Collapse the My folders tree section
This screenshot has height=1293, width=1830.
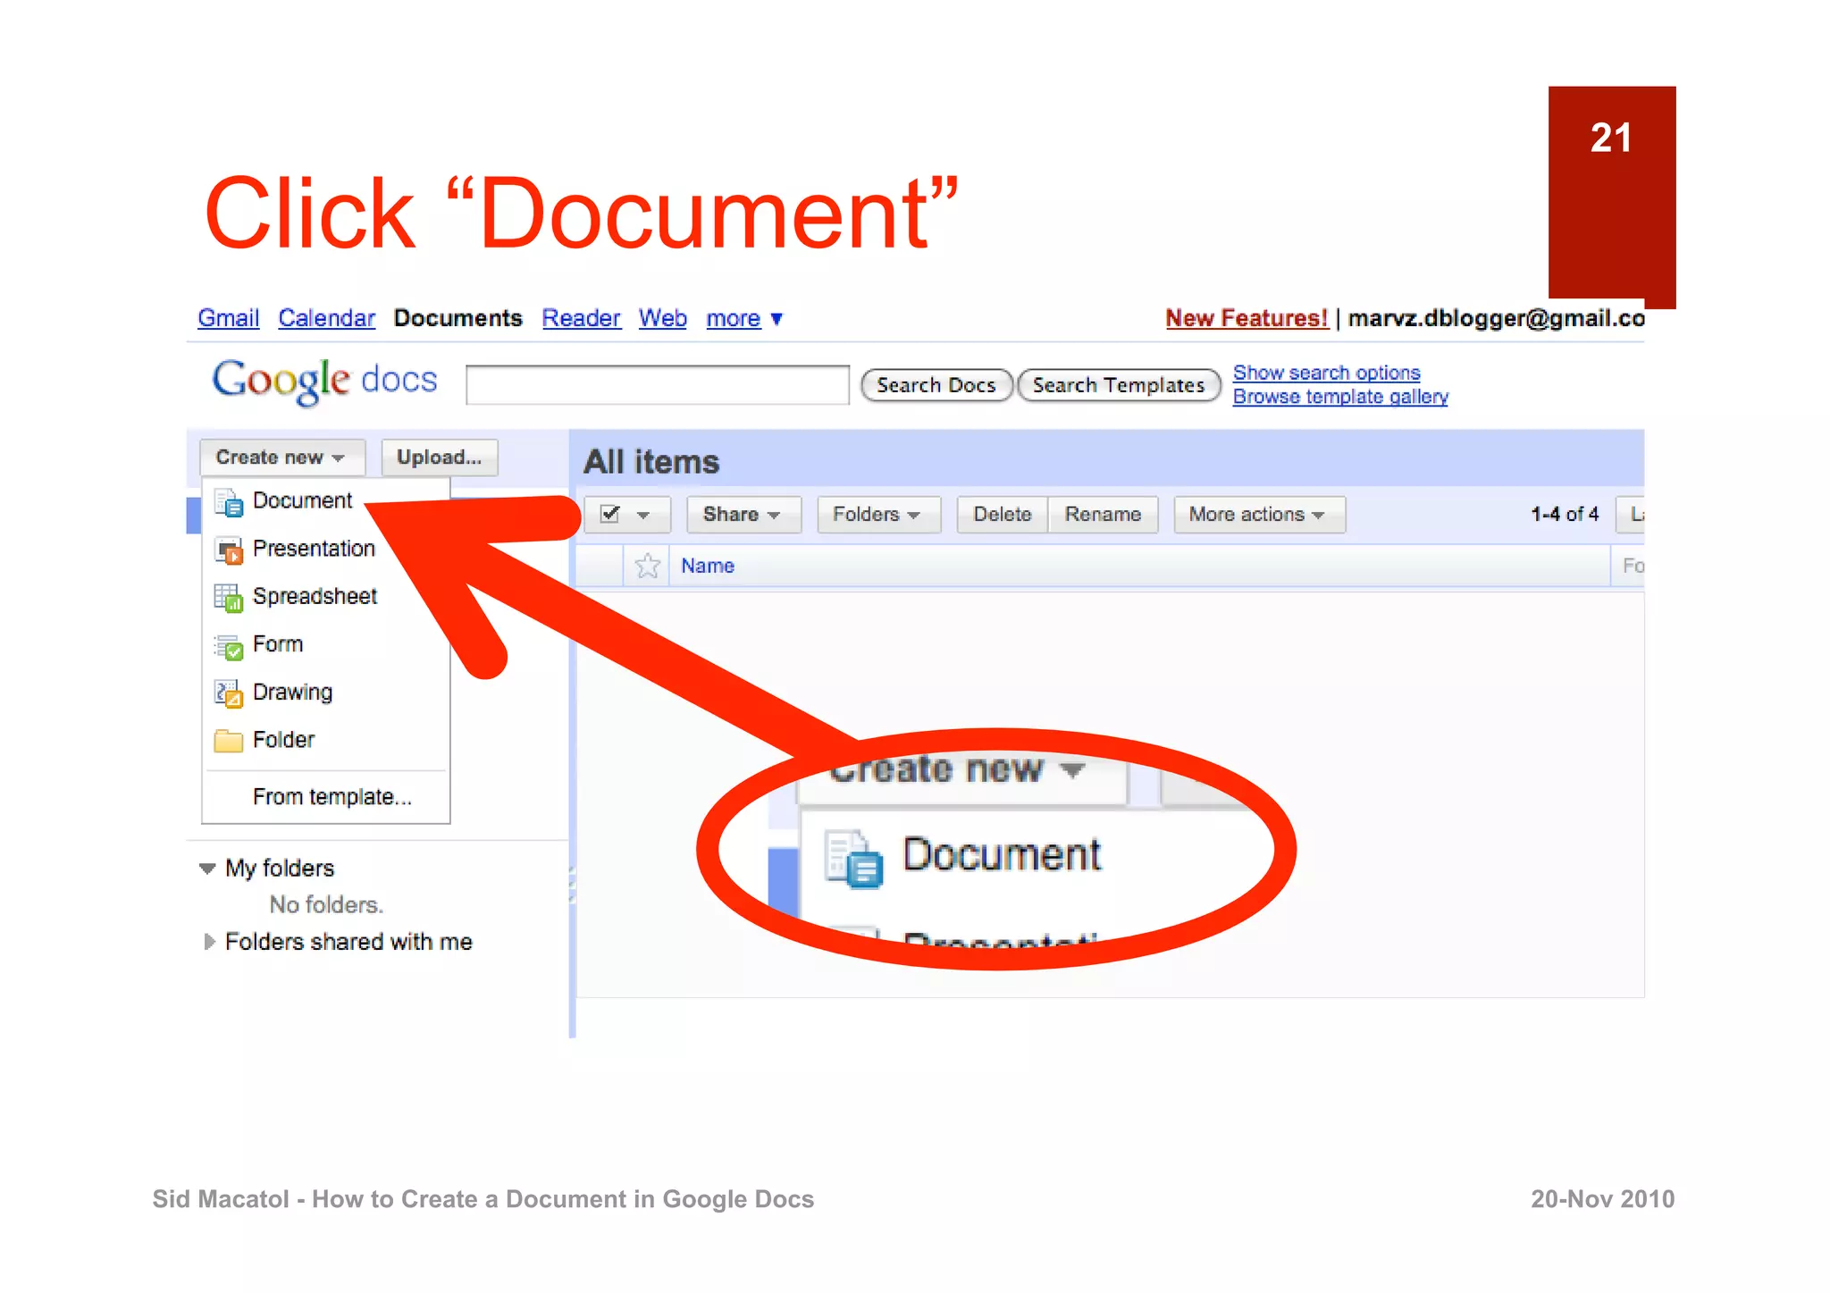coord(207,869)
